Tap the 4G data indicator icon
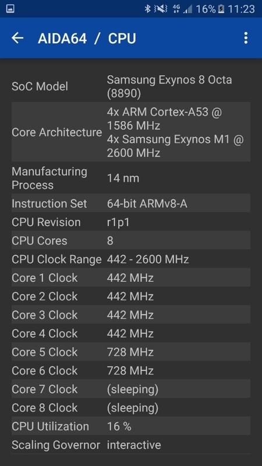The width and height of the screenshot is (262, 466). click(176, 9)
